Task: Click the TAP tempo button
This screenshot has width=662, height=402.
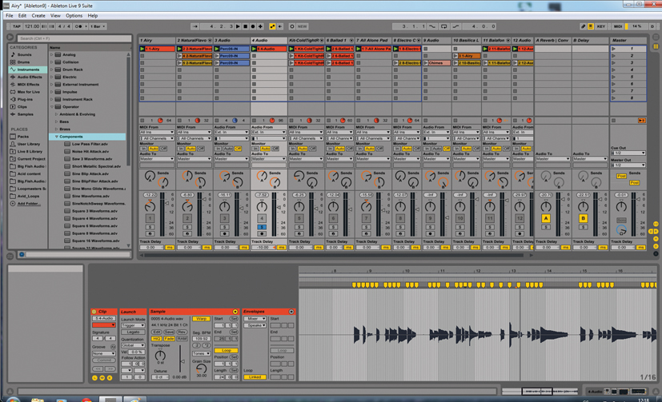Action: pos(17,26)
